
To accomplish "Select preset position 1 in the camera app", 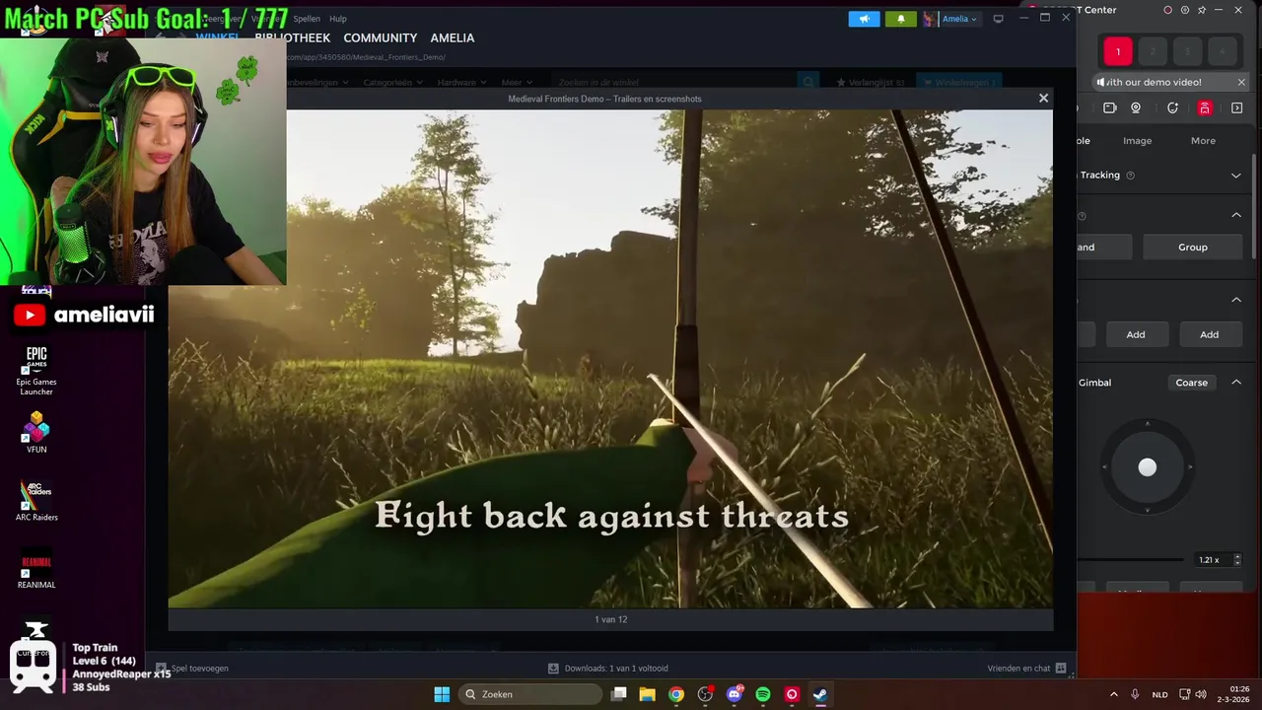I will coord(1117,51).
